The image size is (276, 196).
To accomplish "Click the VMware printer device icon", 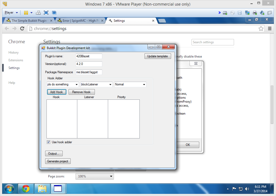I will (255, 12).
